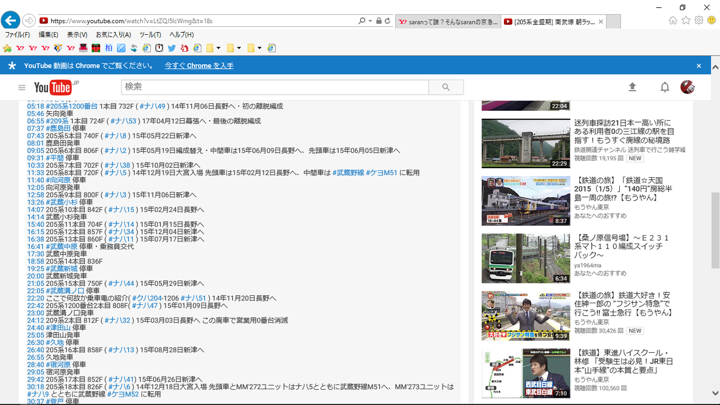This screenshot has height=405, width=720.
Task: Click the page refresh icon
Action: click(387, 21)
